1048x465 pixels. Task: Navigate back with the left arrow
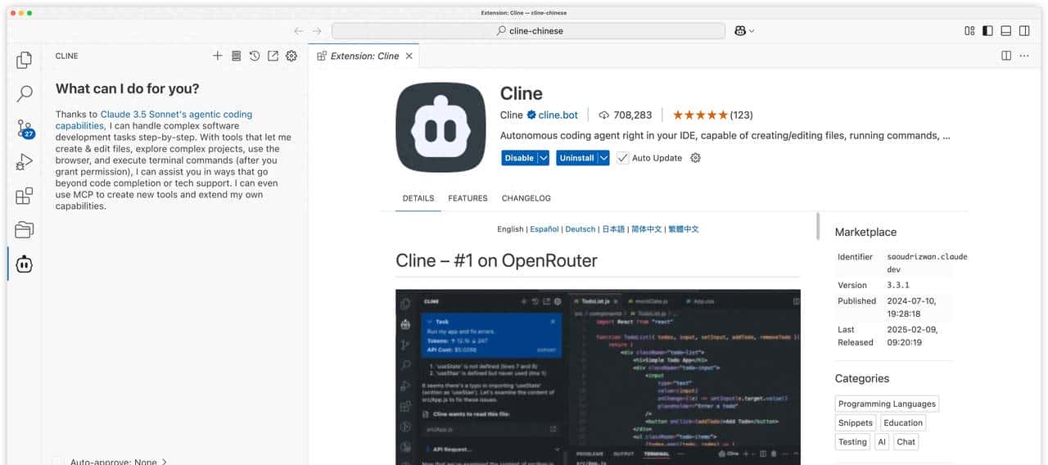(x=299, y=31)
